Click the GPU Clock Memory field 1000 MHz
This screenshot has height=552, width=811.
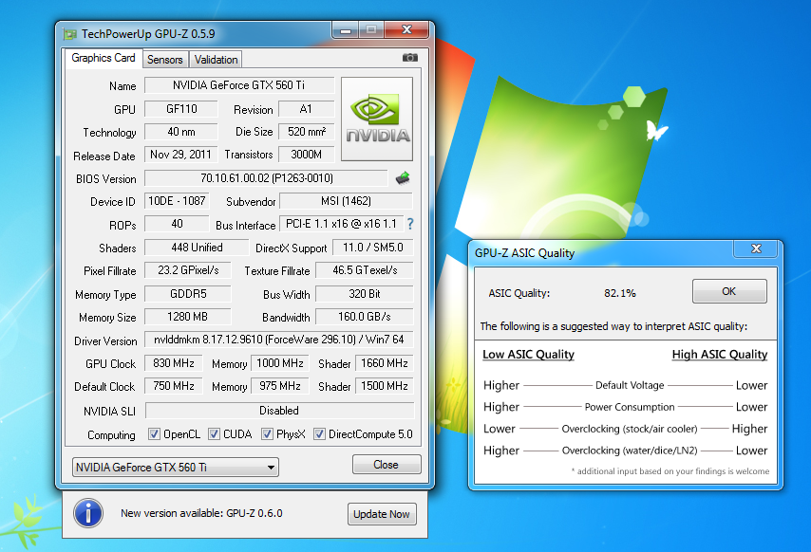280,363
